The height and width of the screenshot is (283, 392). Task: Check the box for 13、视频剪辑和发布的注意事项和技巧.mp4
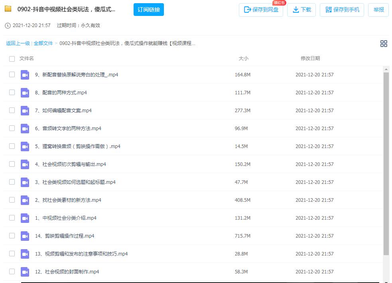coord(12,254)
